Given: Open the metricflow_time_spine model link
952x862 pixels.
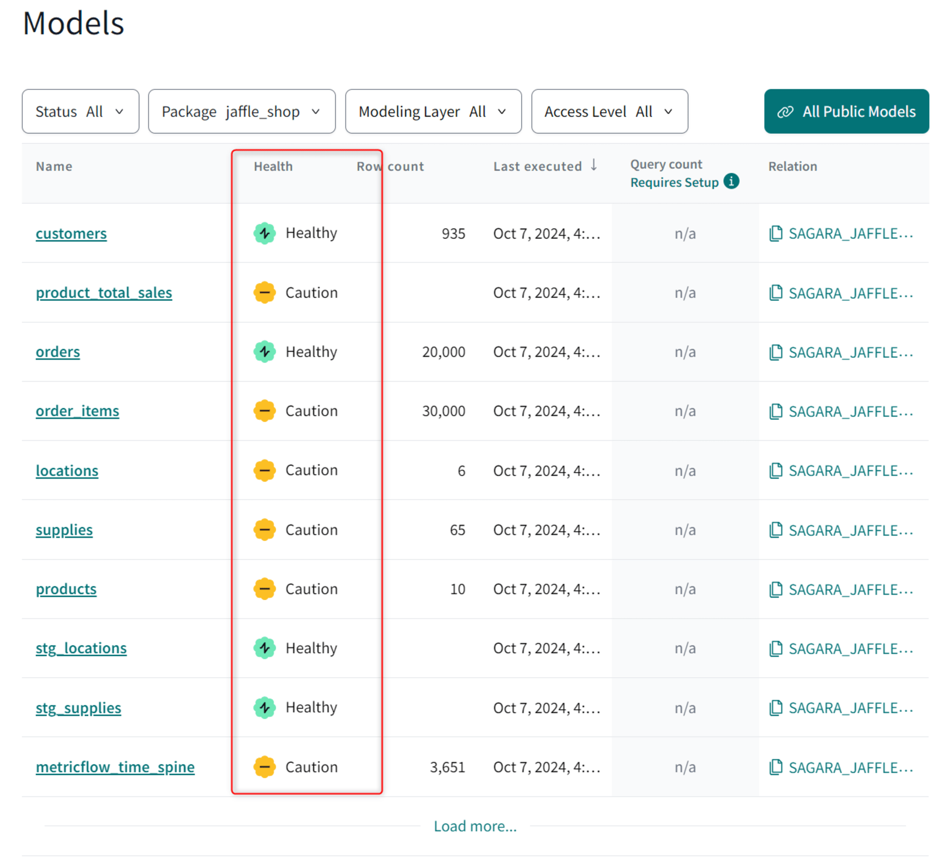Looking at the screenshot, I should coord(115,767).
